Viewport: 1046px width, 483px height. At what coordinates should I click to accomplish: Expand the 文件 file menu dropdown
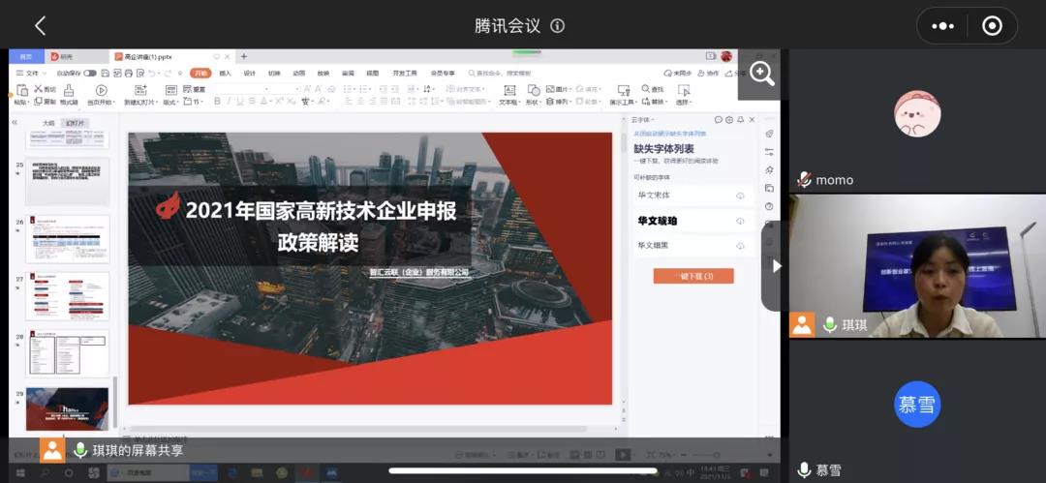pos(33,73)
